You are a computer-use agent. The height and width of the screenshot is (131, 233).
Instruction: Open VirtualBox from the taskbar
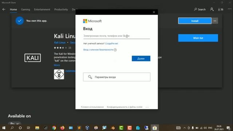click(87, 128)
